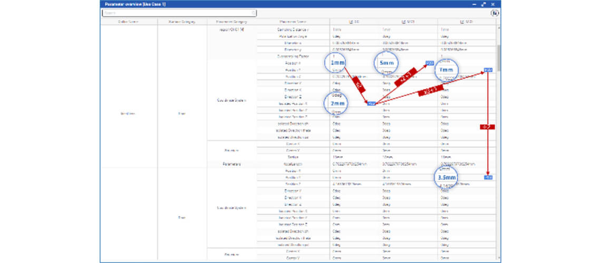
Task: Close the Parameter overview window
Action: point(493,4)
